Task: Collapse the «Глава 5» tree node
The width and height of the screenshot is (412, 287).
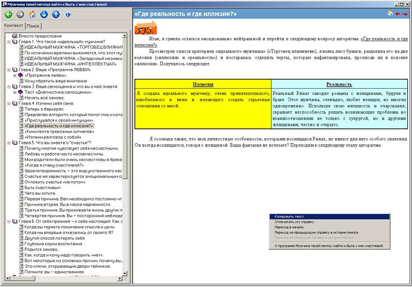Action: (x=9, y=143)
